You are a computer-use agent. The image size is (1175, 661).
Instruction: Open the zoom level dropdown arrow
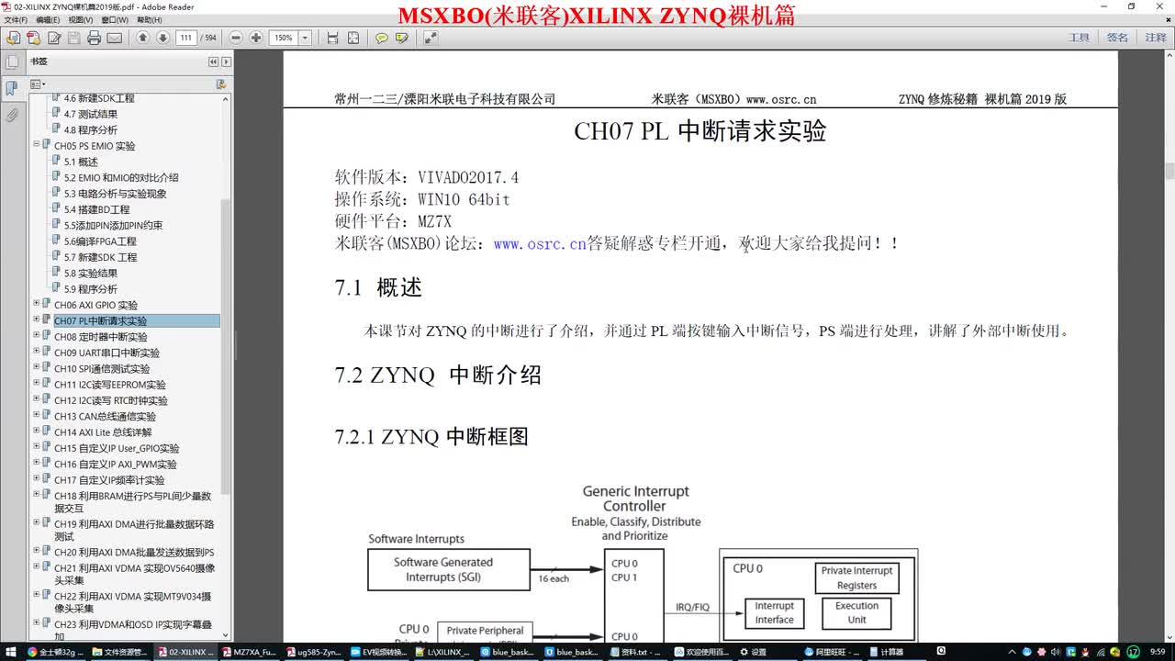[x=306, y=38]
